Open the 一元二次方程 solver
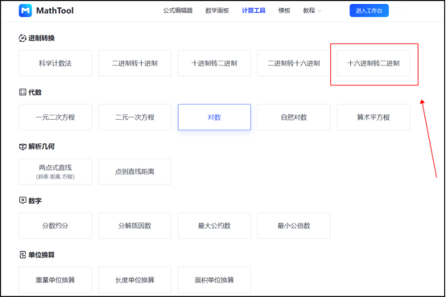446x297 pixels. coord(56,118)
